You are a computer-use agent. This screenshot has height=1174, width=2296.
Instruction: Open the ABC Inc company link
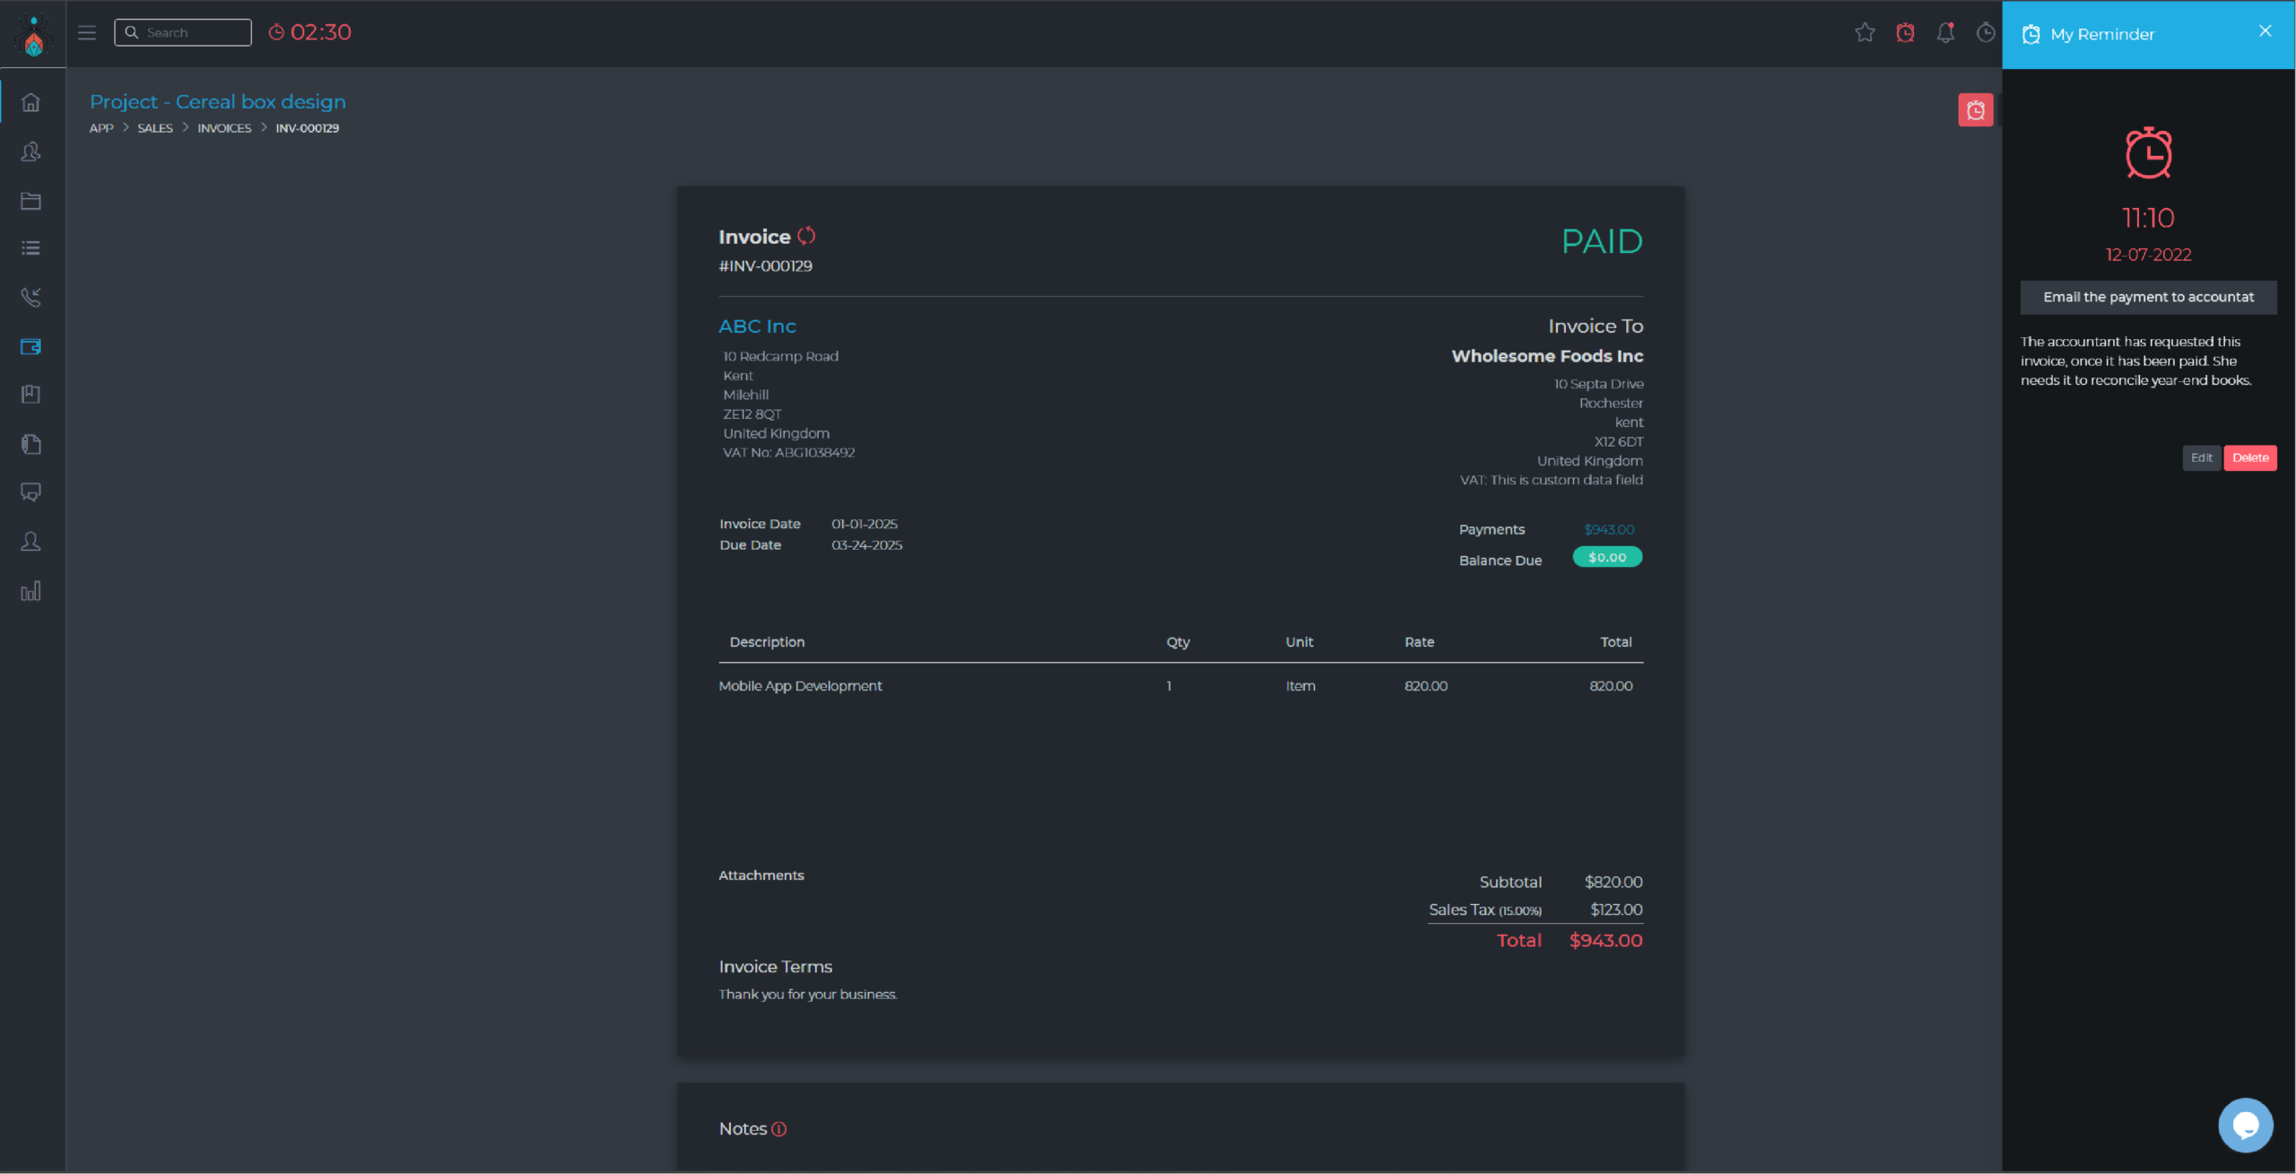tap(757, 326)
